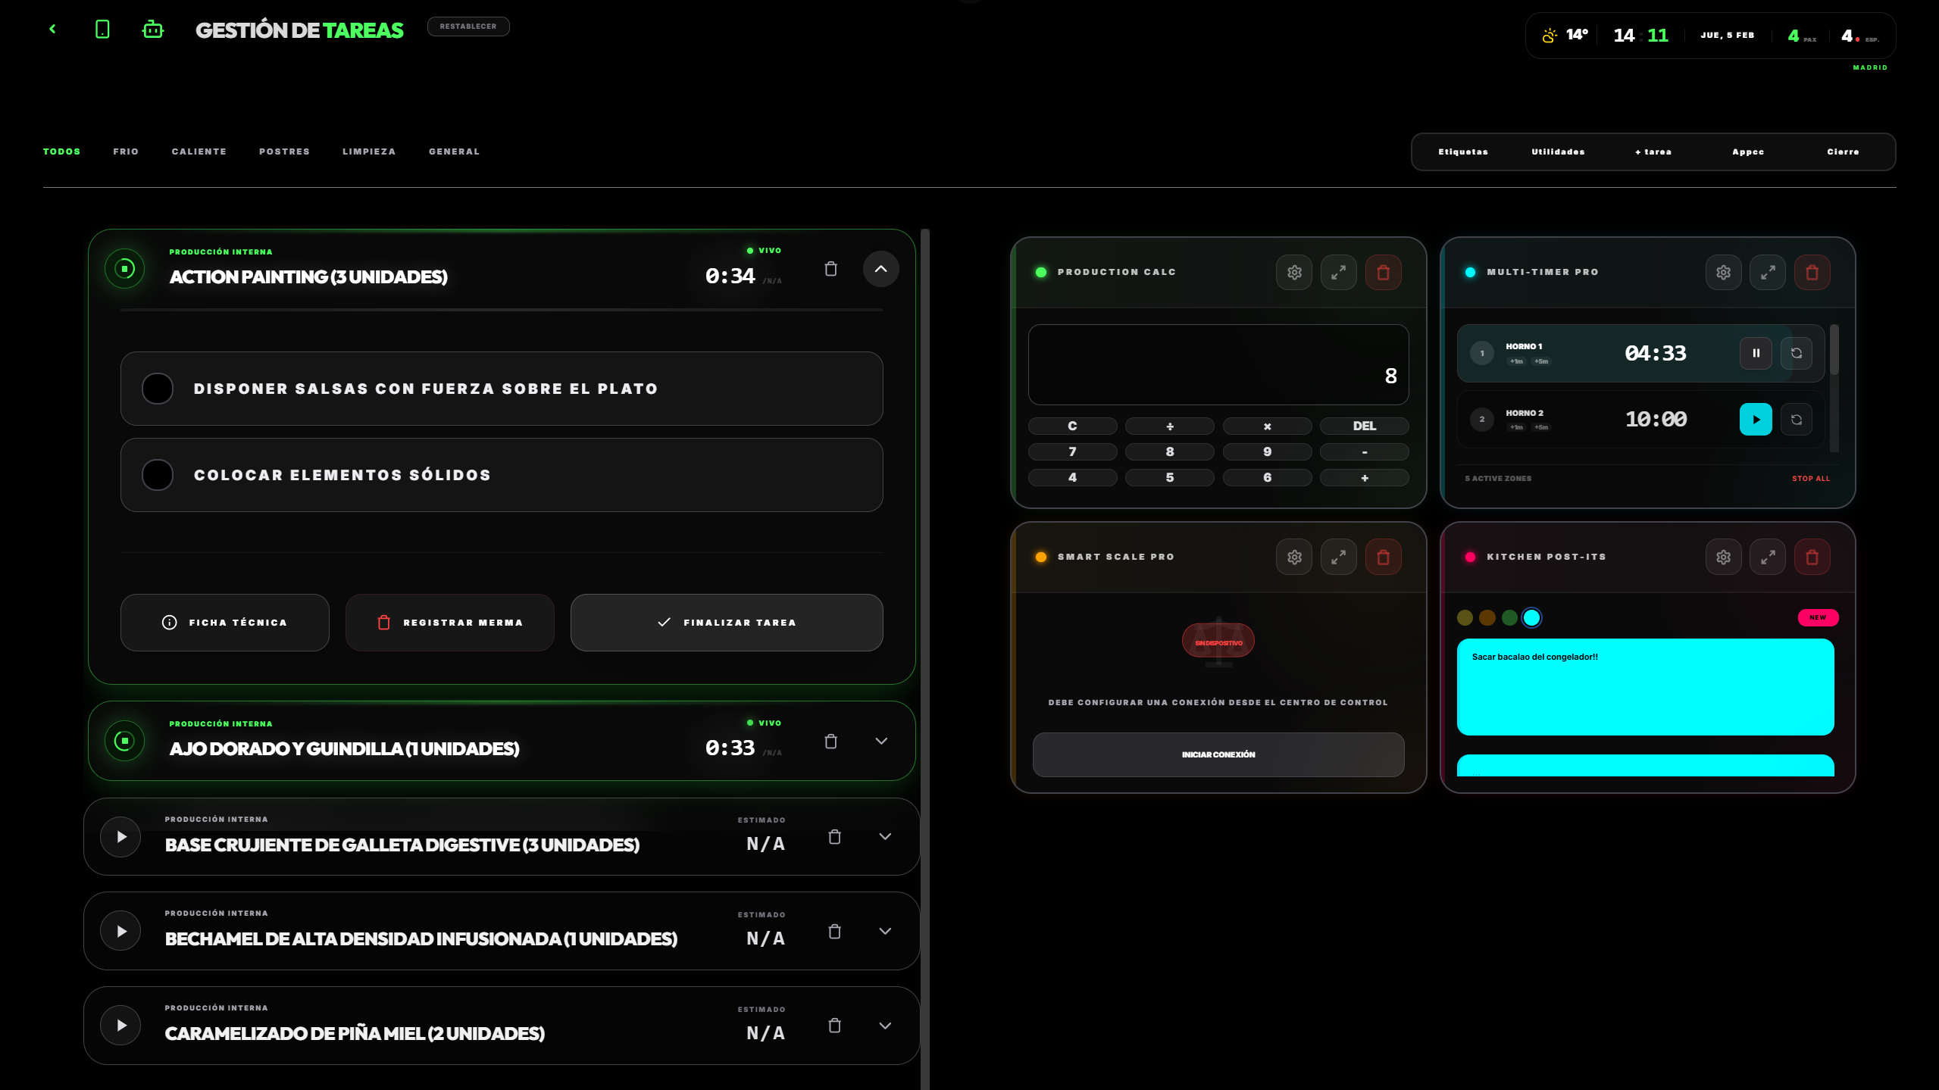Delete the Action Painting task
Screen dimensions: 1939x1090
(x=830, y=269)
